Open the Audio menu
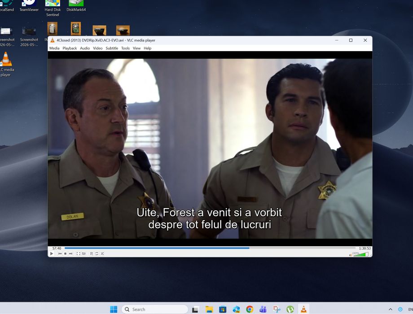The width and height of the screenshot is (413, 314). [x=85, y=48]
